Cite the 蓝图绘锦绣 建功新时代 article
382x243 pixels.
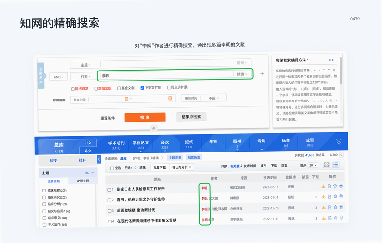pos(341,207)
